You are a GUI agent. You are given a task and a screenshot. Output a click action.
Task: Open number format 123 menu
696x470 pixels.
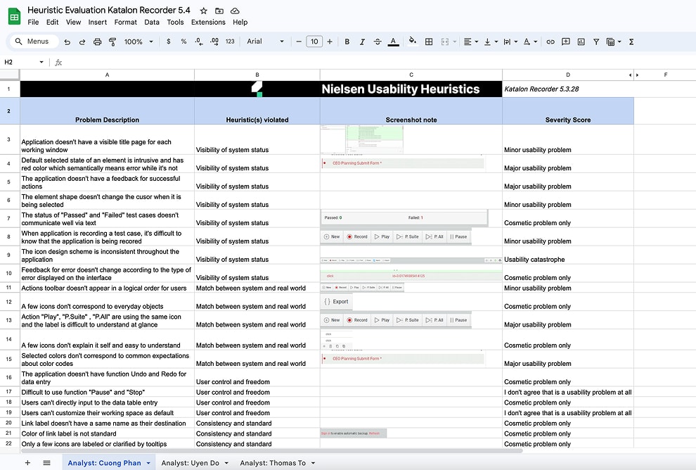230,42
